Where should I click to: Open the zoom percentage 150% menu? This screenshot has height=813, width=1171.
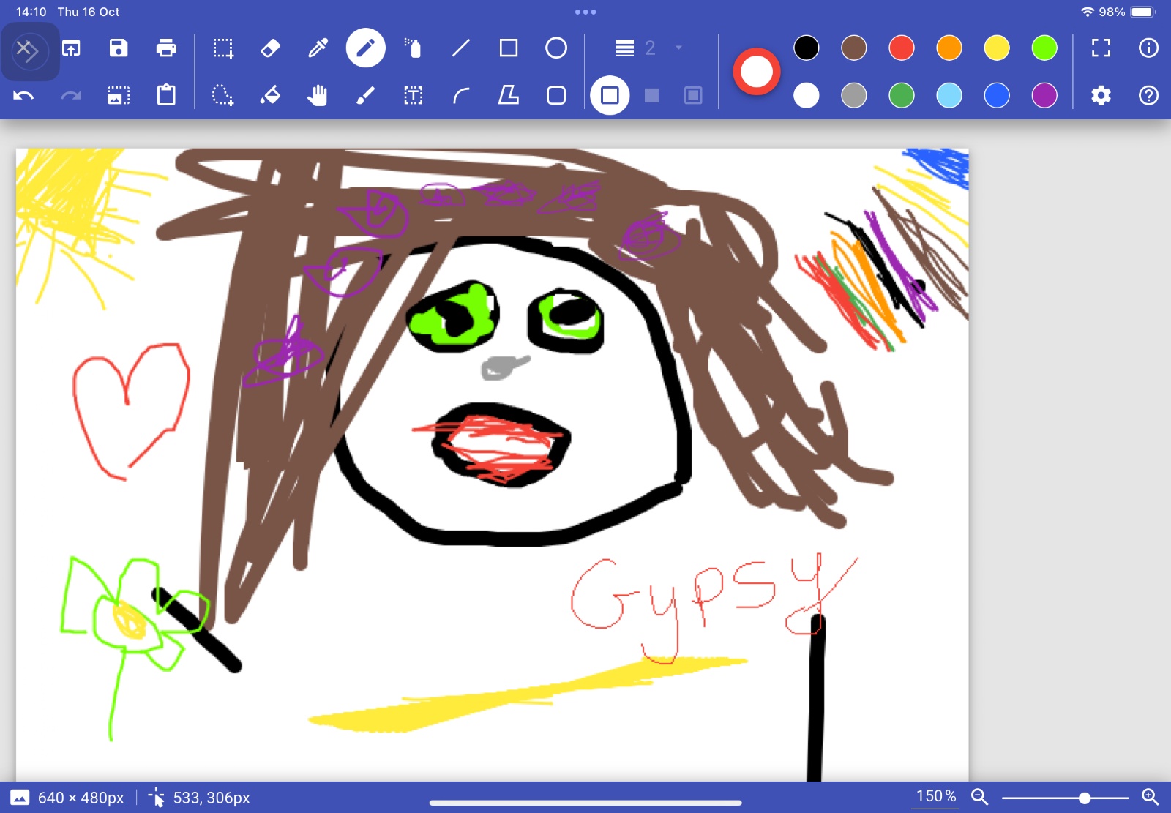[x=936, y=796]
